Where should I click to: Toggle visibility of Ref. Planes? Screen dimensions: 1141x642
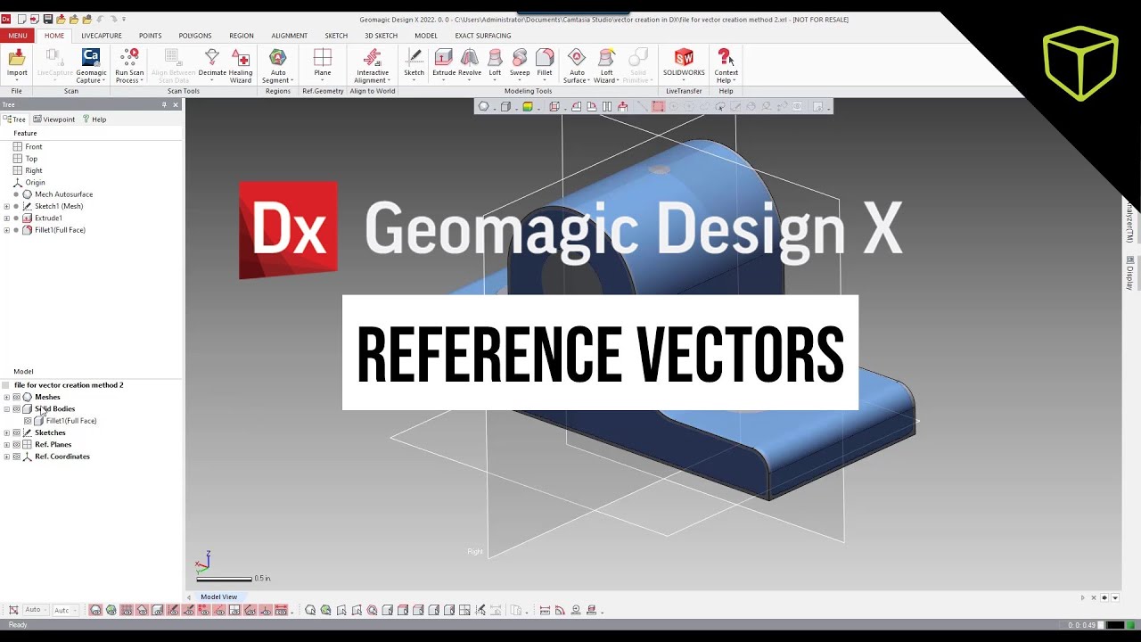(16, 445)
